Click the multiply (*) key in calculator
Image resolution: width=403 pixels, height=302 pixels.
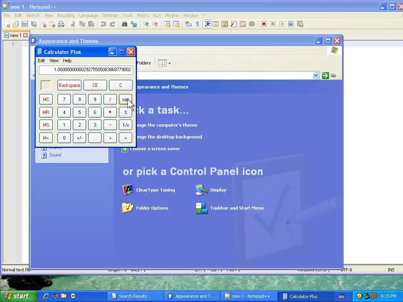[x=110, y=112]
